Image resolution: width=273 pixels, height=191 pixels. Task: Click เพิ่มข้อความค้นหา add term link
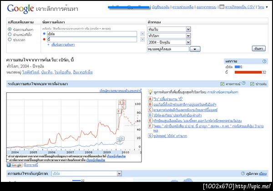63,45
